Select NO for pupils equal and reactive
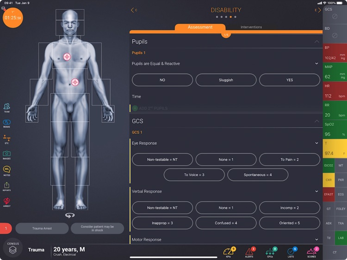347x260 pixels. [162, 80]
